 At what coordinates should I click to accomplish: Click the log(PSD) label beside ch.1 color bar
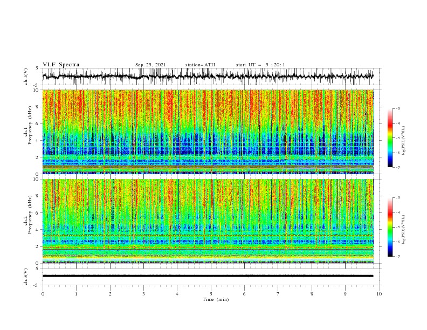pos(404,141)
